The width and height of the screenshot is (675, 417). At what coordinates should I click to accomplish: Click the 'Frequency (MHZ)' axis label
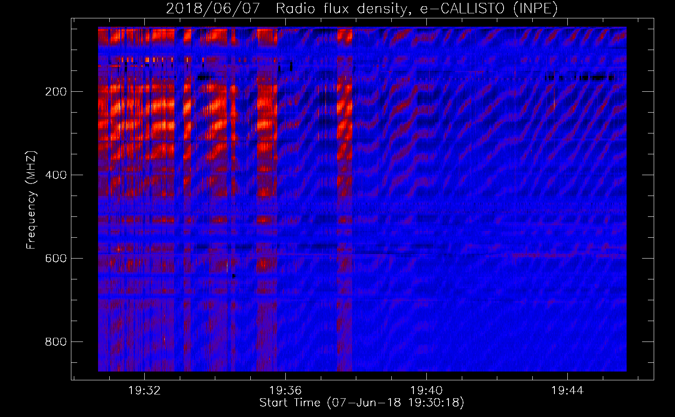pos(31,200)
